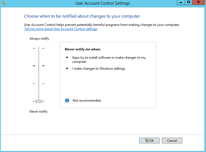Click the 'User Account Control helps prevent' description

click(102, 25)
